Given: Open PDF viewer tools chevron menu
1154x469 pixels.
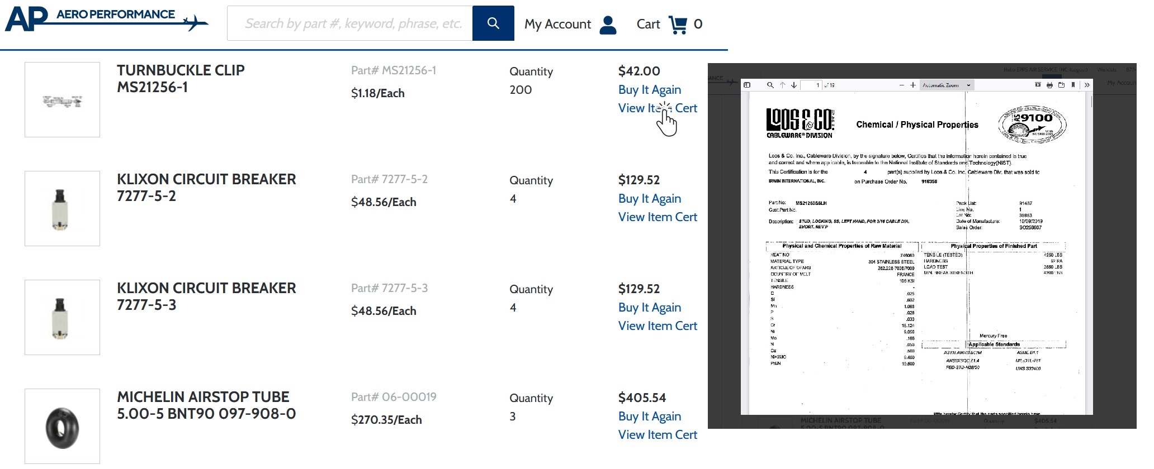Looking at the screenshot, I should click(1087, 85).
